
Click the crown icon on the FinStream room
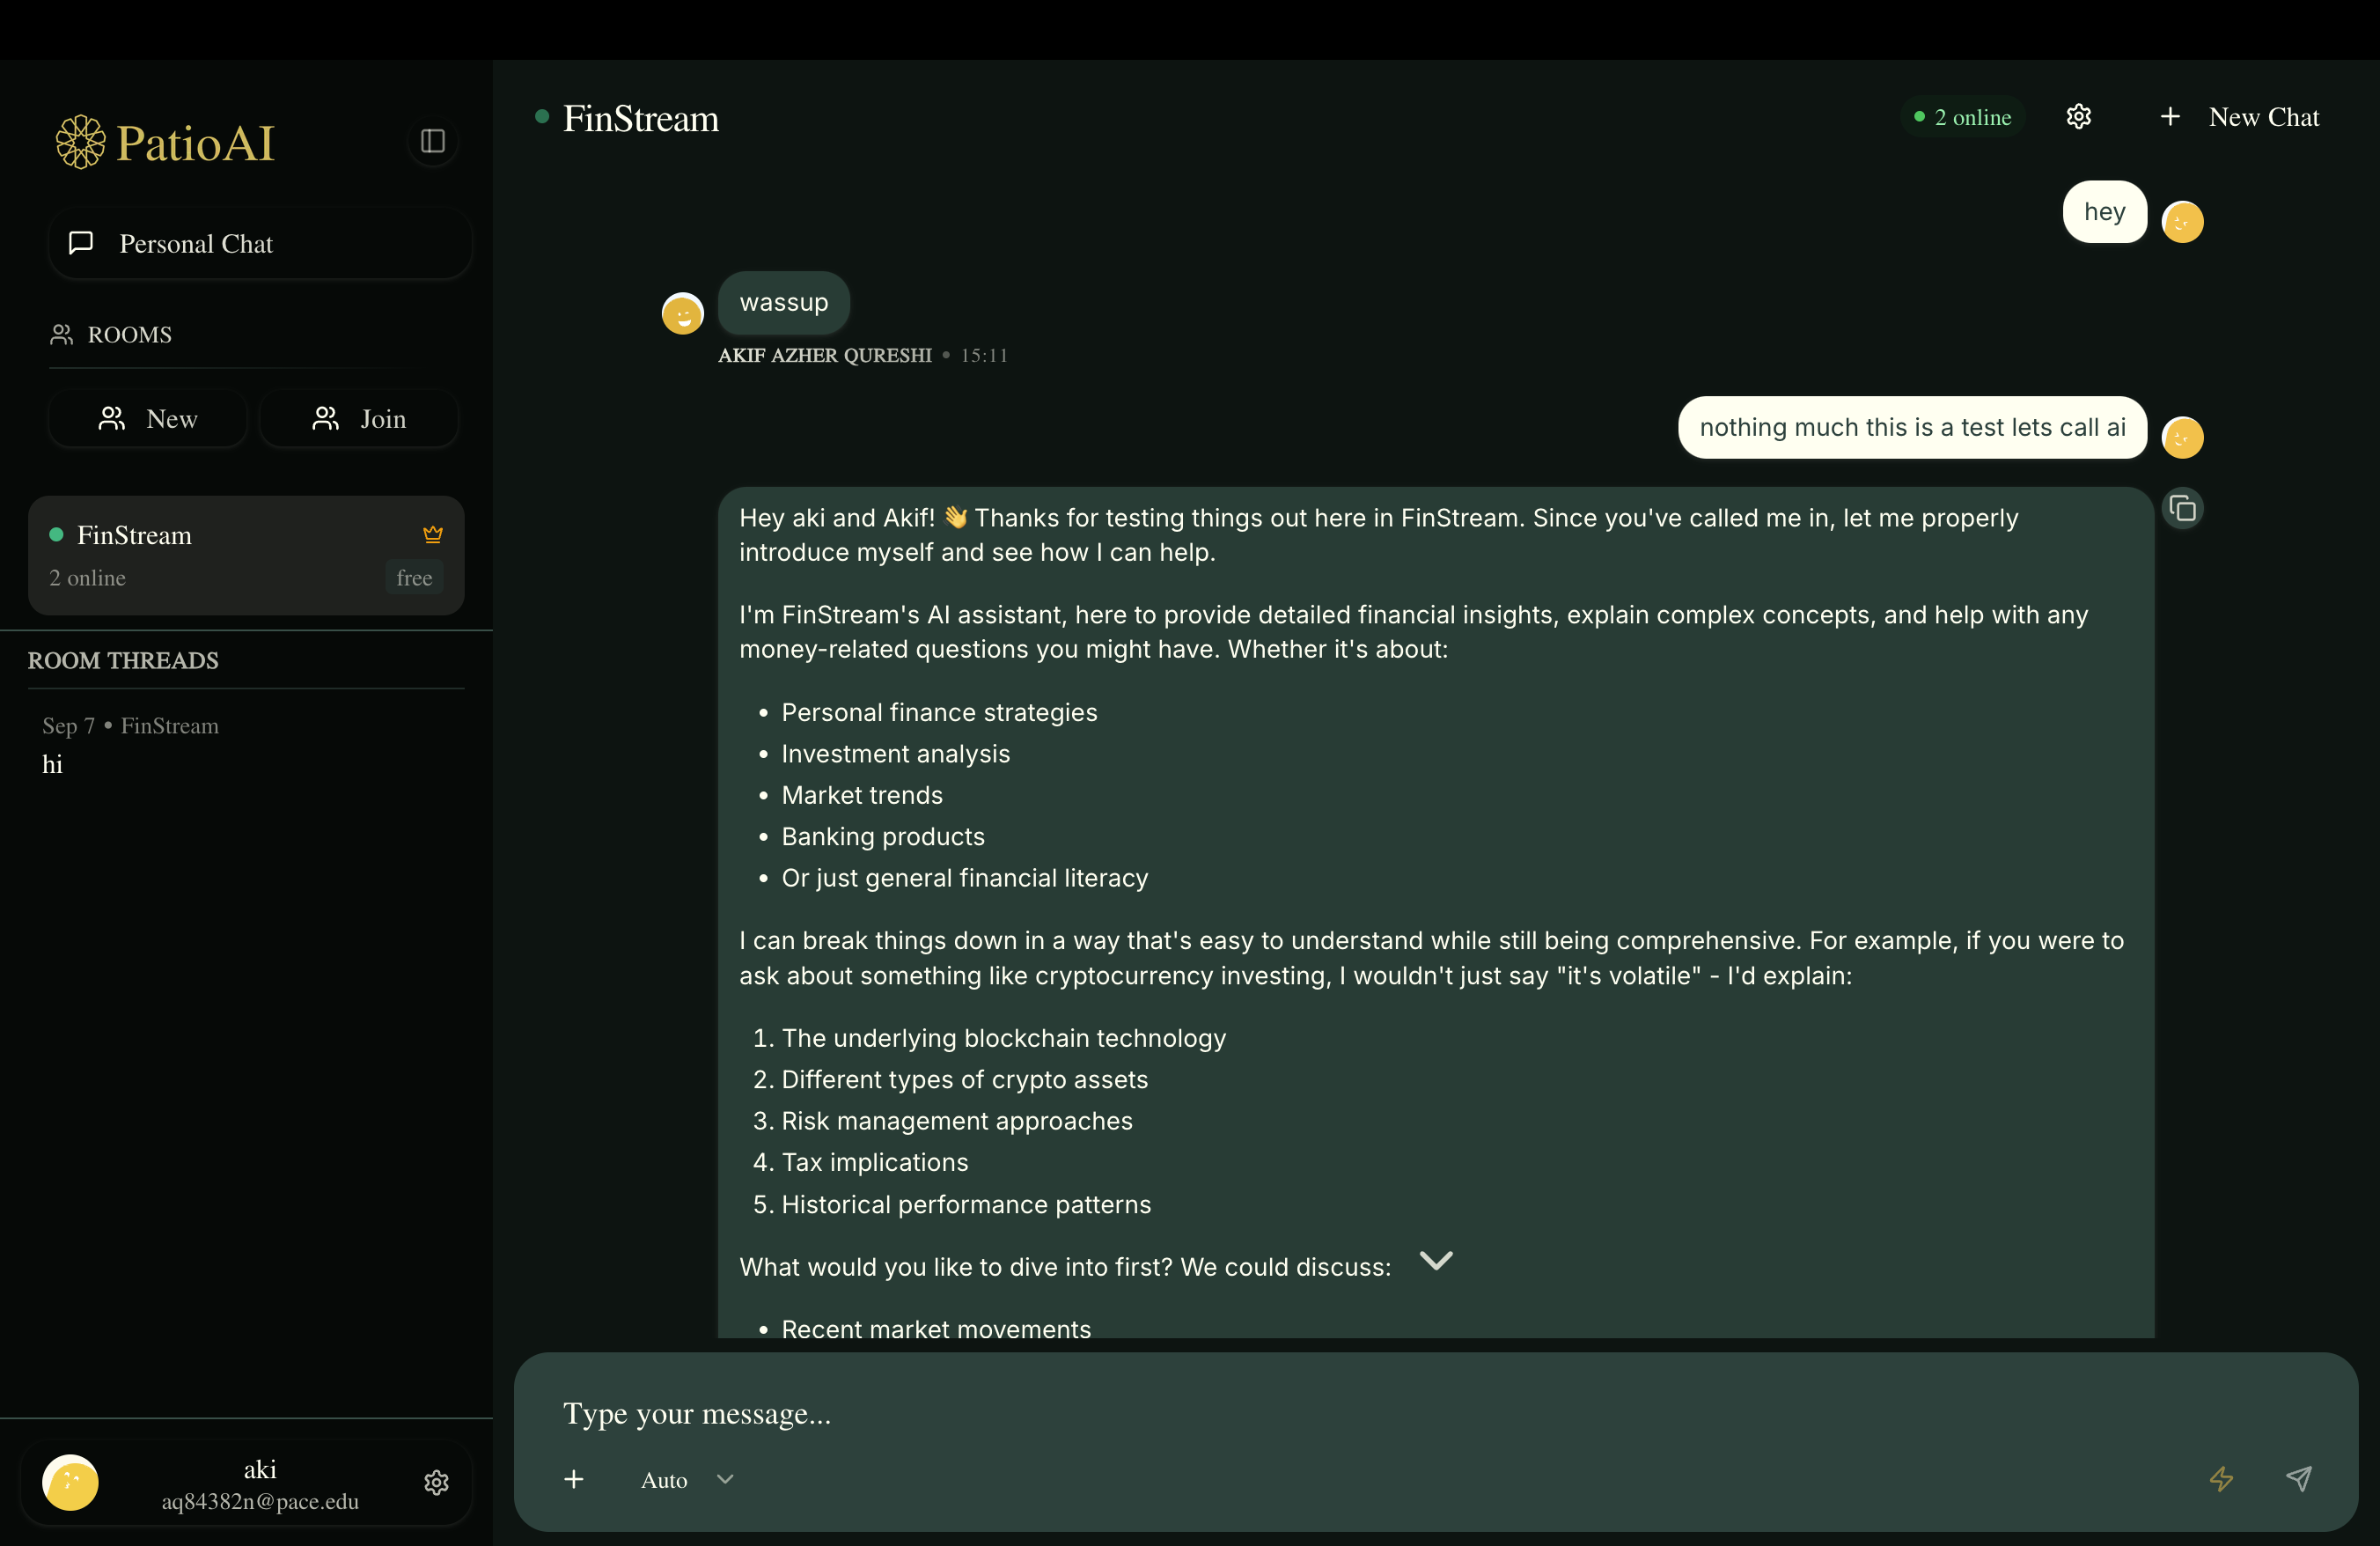pos(432,534)
